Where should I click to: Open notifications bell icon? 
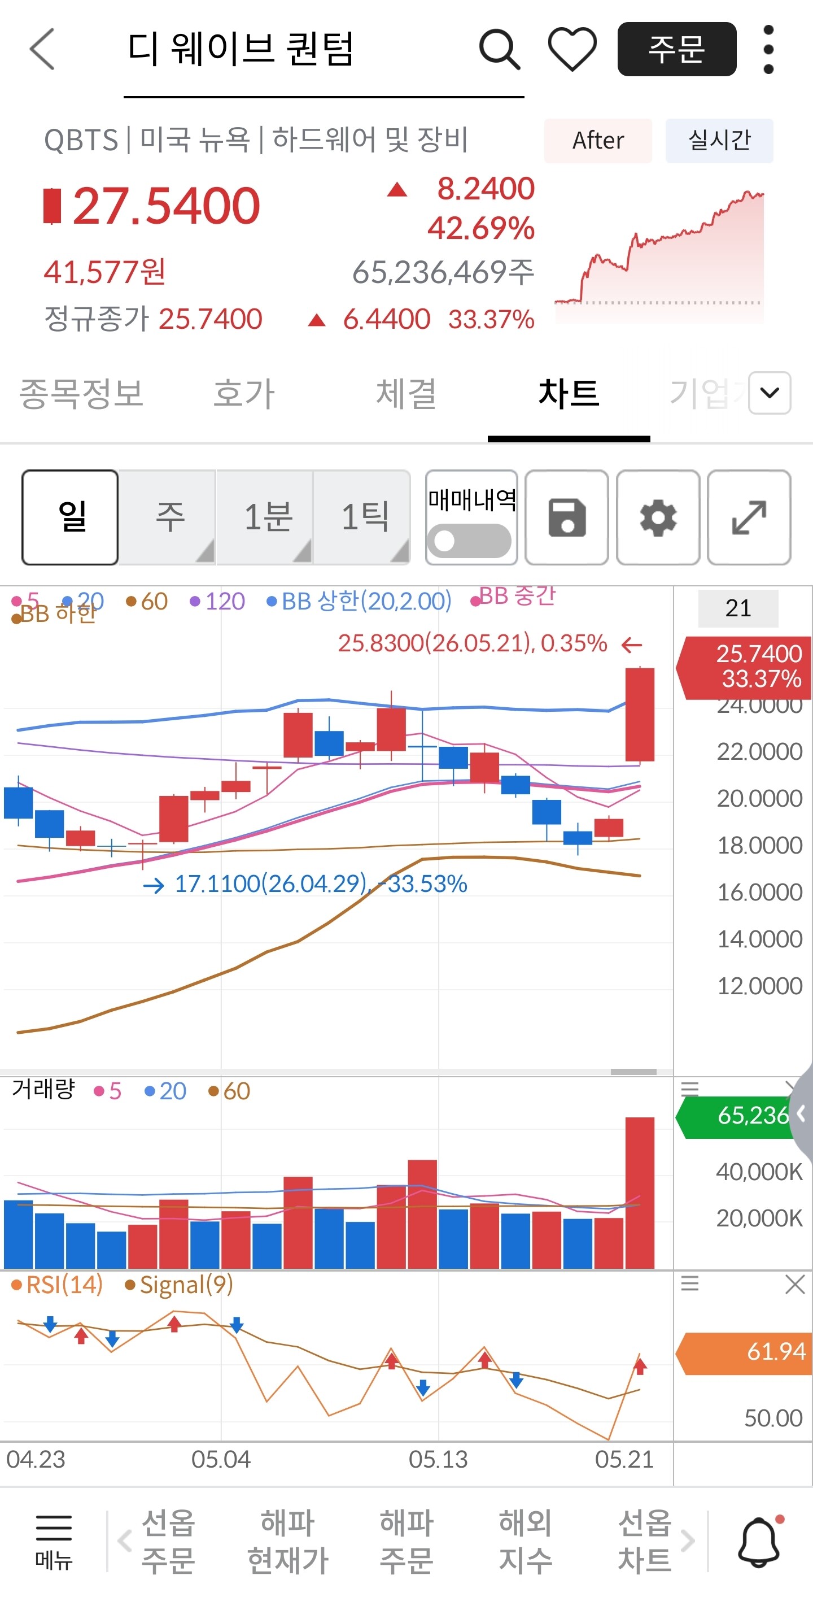[x=760, y=1542]
